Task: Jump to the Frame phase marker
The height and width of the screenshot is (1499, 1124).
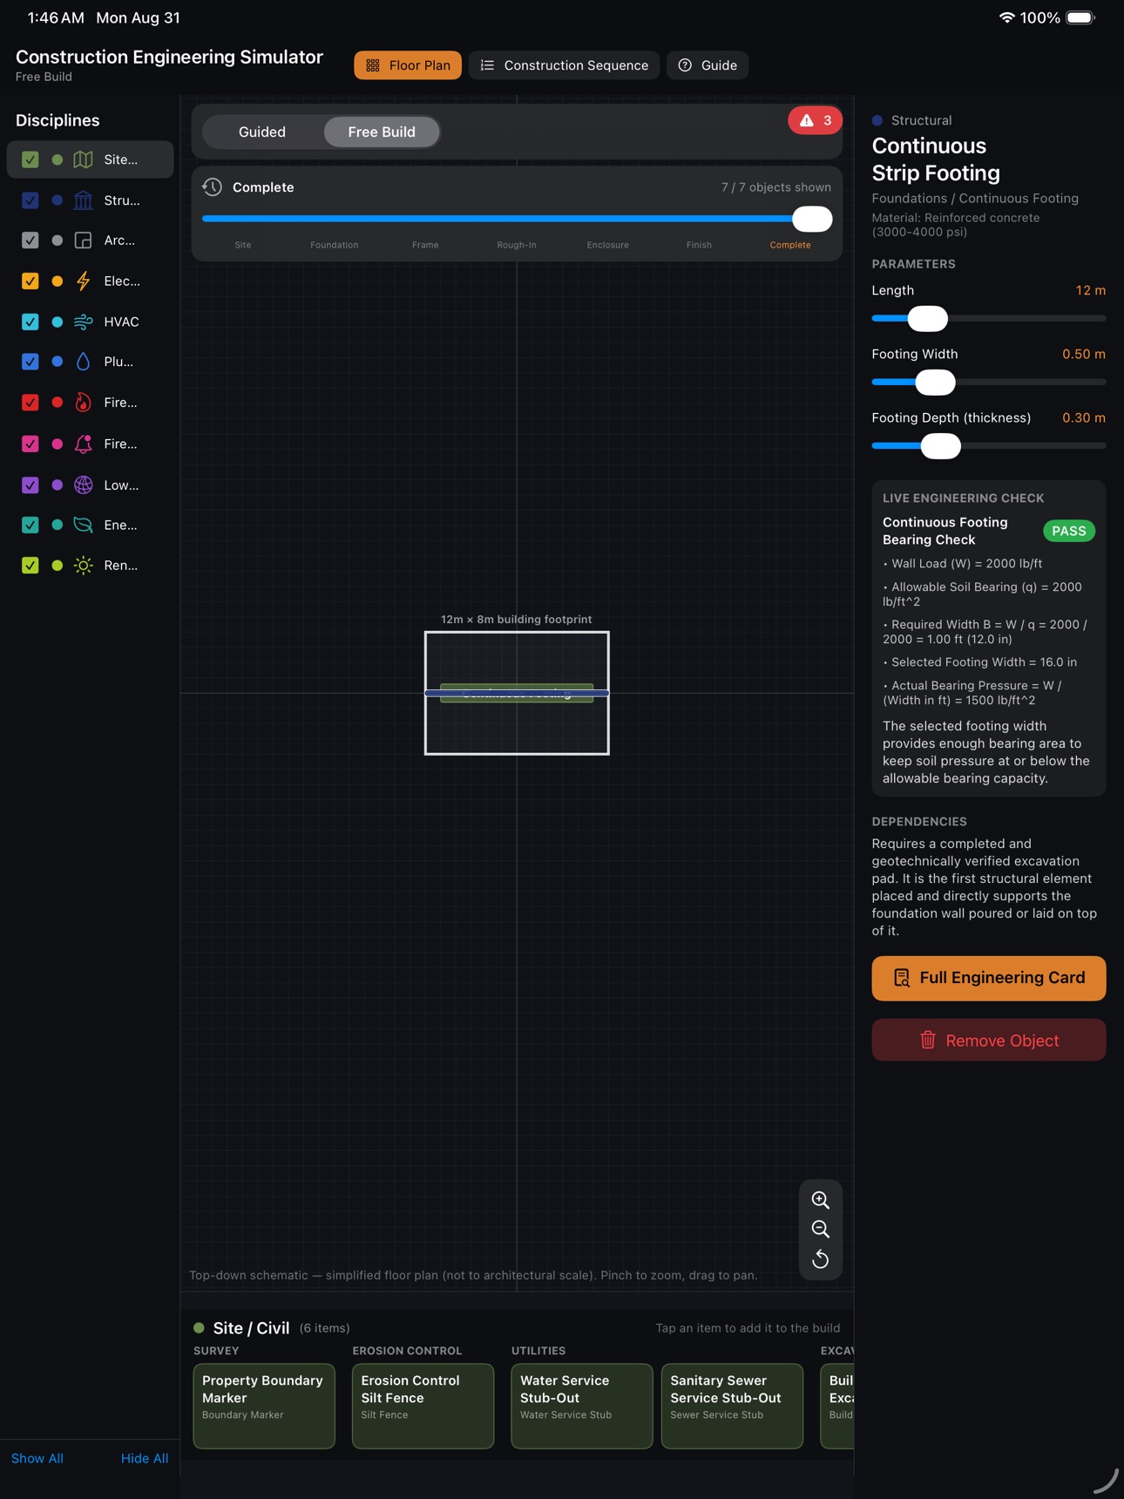Action: pyautogui.click(x=425, y=245)
